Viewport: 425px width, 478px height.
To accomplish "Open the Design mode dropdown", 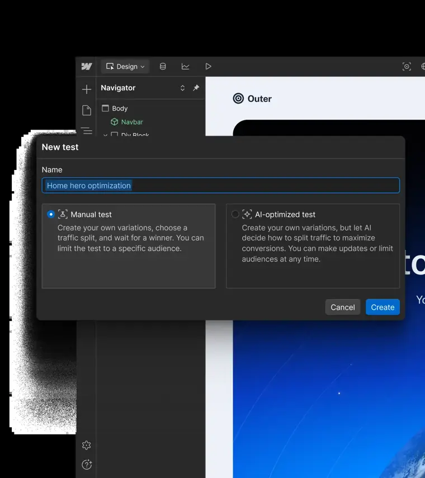I will click(x=125, y=67).
